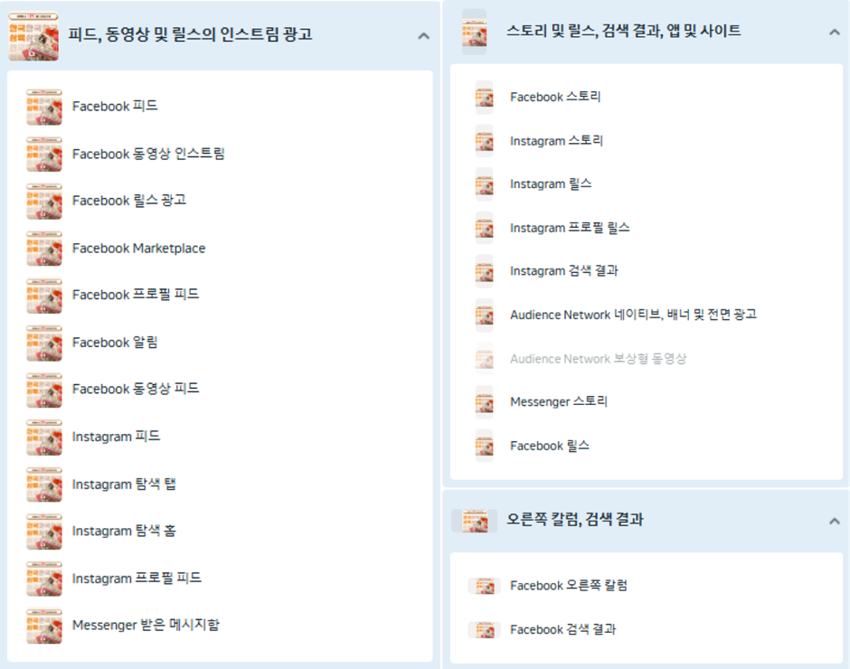Select the Facebook 알림 label
The width and height of the screenshot is (850, 669).
click(115, 343)
